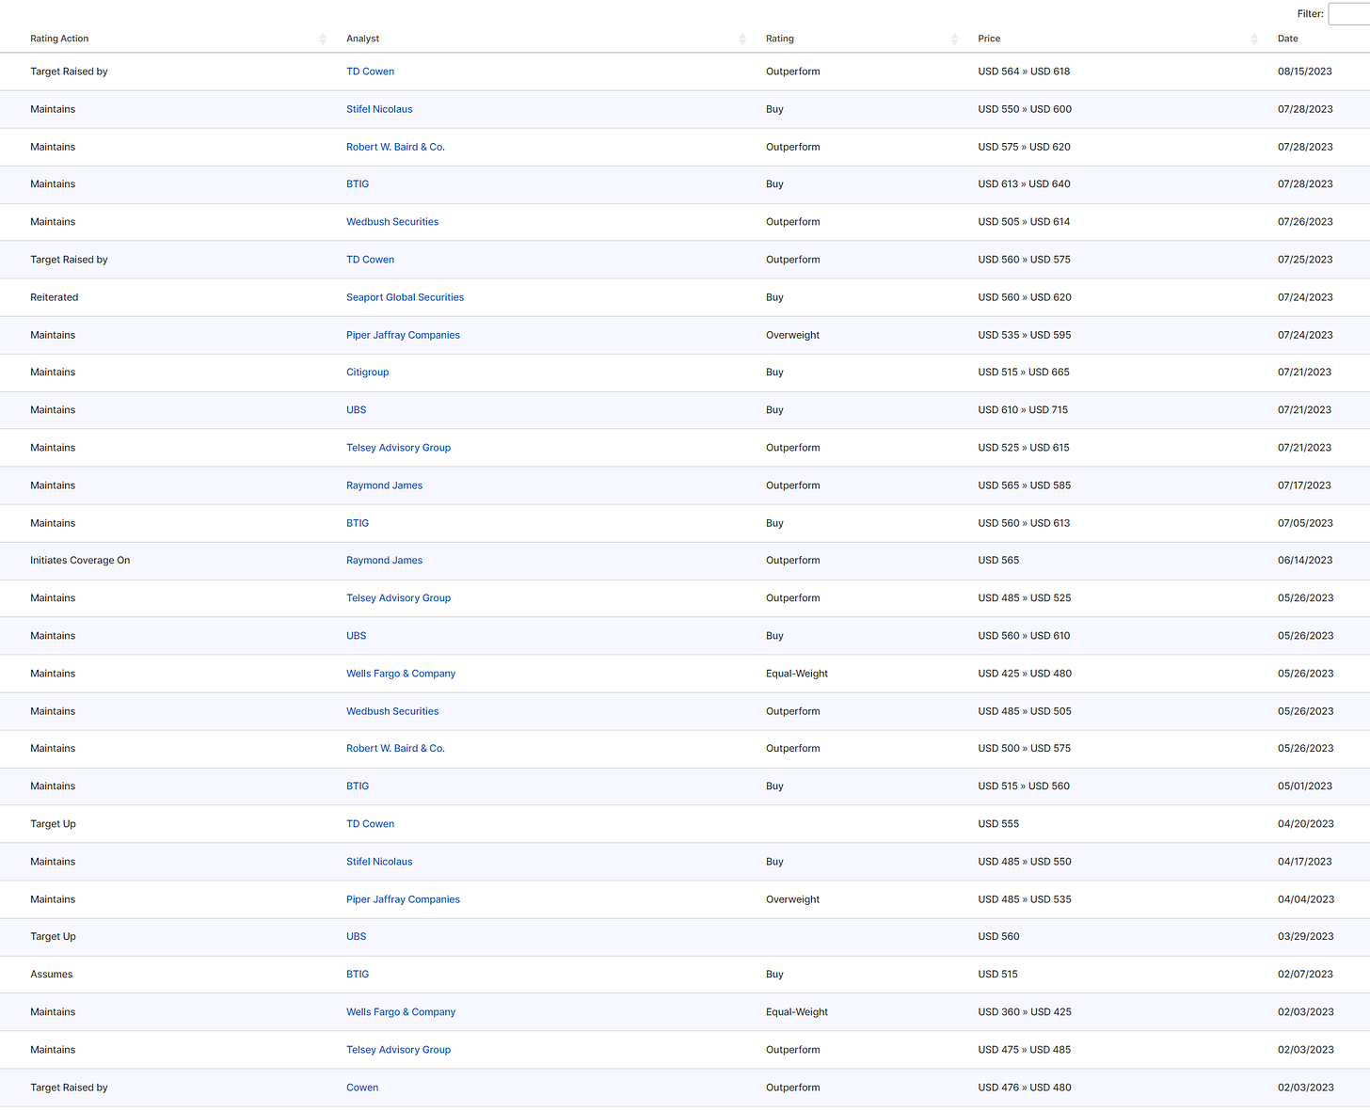
Task: Open Wedbush Securities link dated 07/26/2023
Action: click(392, 222)
